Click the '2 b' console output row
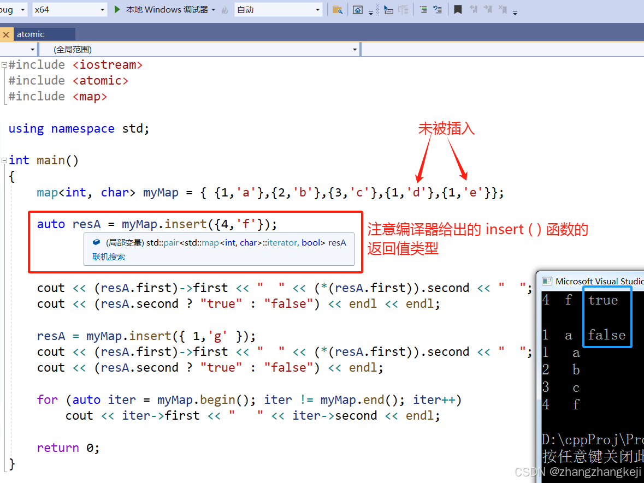The height and width of the screenshot is (483, 644). 561,370
